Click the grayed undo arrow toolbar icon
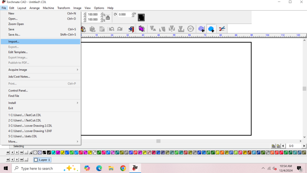This screenshot has width=307, height=173. (112, 29)
